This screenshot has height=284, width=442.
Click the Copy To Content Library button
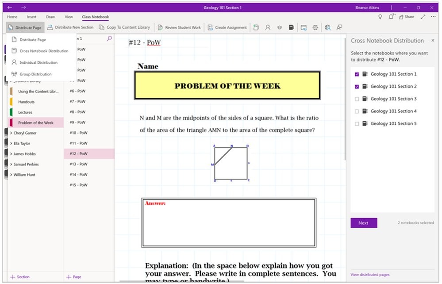124,27
